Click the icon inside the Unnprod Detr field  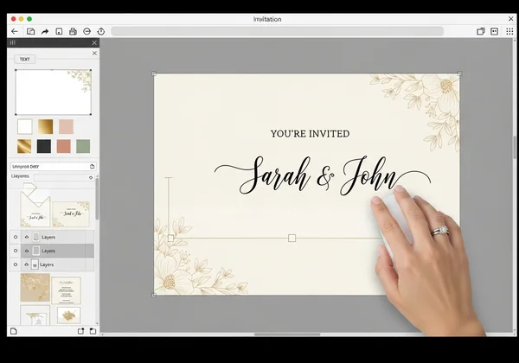coord(92,166)
